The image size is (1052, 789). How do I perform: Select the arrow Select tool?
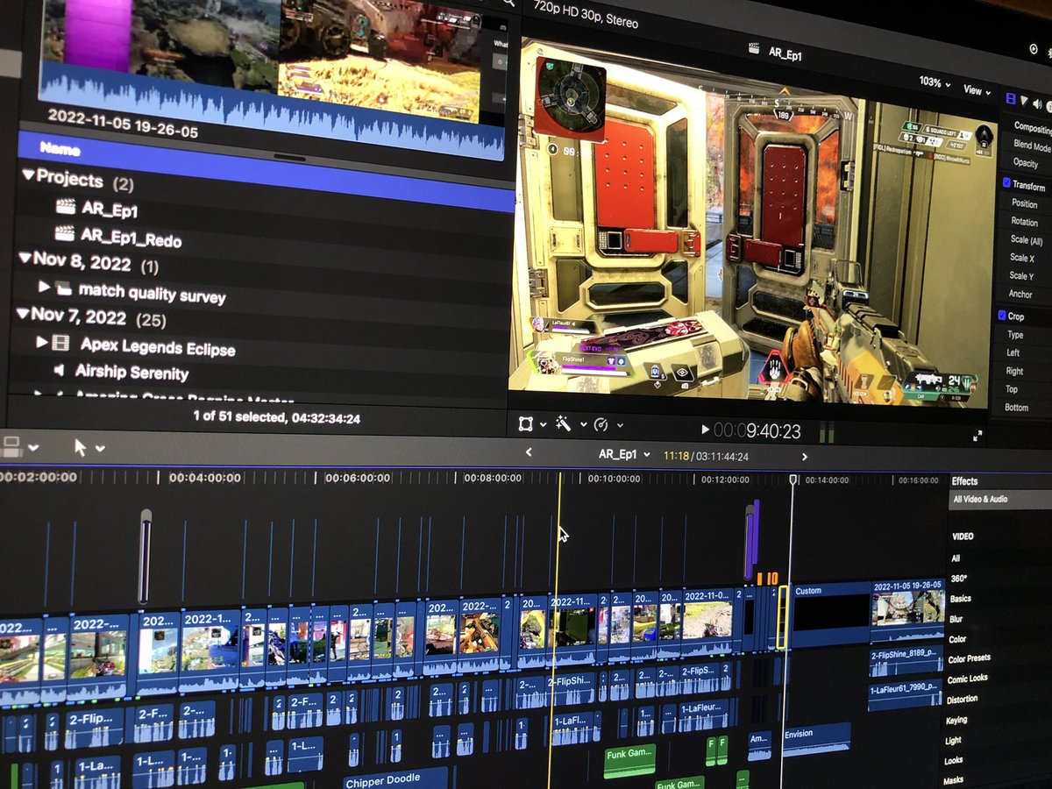point(80,447)
